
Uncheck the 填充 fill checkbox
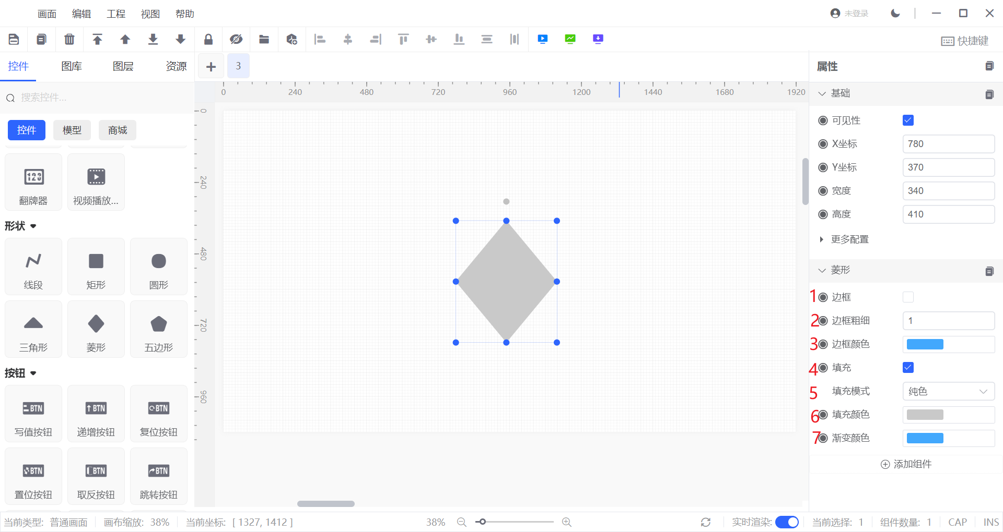coord(908,368)
